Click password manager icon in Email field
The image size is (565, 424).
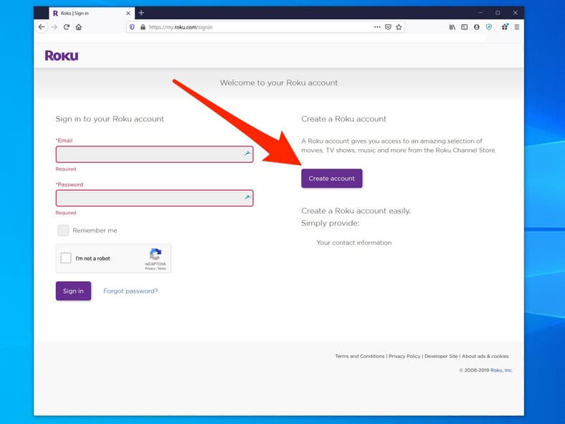pos(247,154)
